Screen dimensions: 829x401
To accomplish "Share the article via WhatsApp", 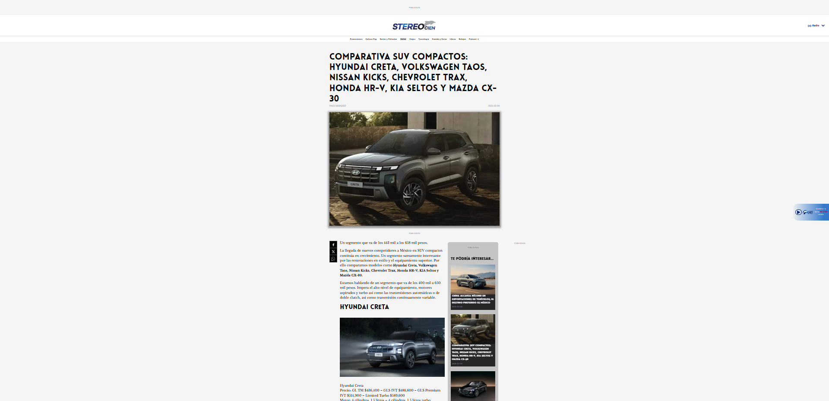I will [333, 259].
